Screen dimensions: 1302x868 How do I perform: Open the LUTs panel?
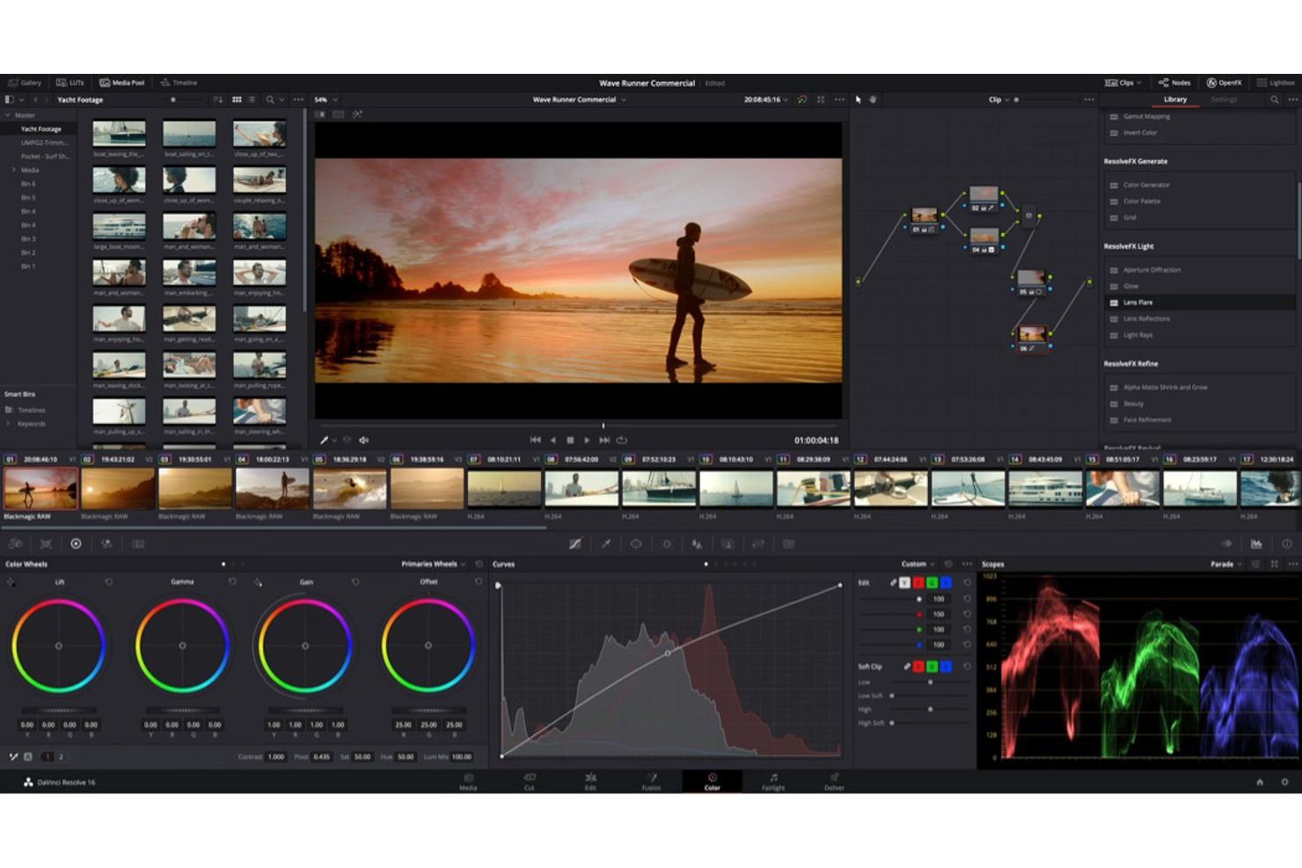(x=70, y=82)
